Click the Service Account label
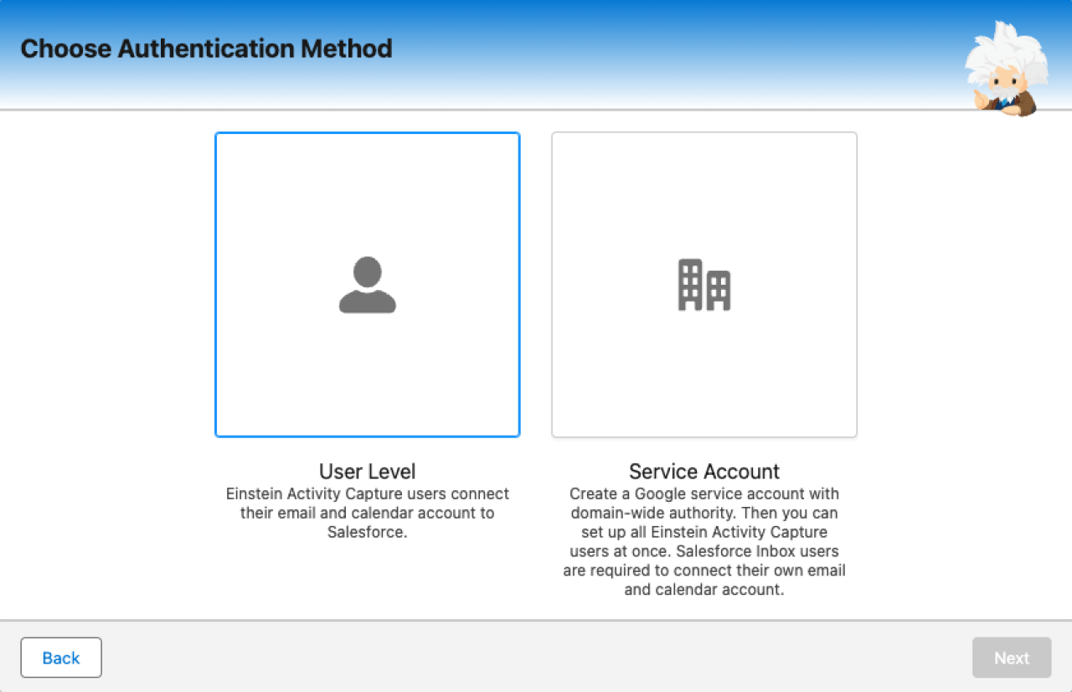Image resolution: width=1072 pixels, height=692 pixels. coord(704,471)
